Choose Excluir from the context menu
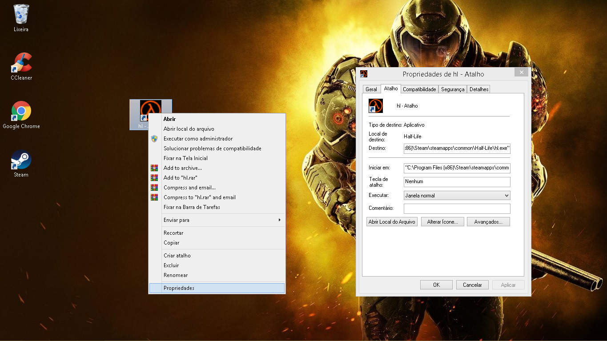 click(217, 265)
